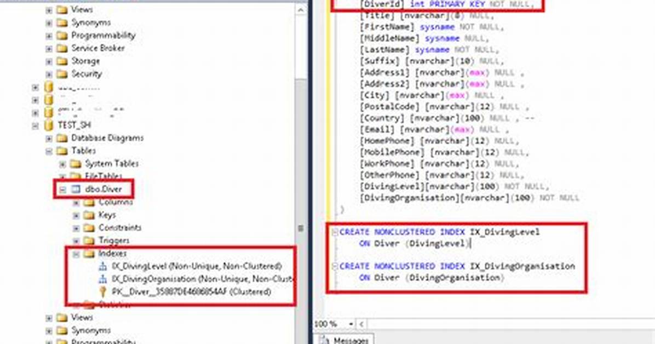Select IX_DivingOrganisation (Non-Unique, Non-Clustered) index

(202, 279)
